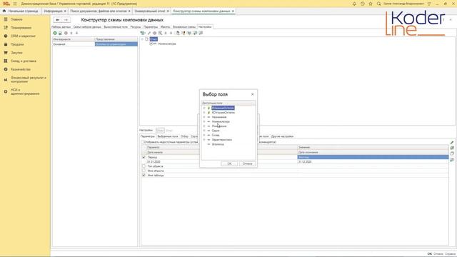Switch to Связи наборов данных tab
The width and height of the screenshot is (457, 257).
click(x=87, y=27)
